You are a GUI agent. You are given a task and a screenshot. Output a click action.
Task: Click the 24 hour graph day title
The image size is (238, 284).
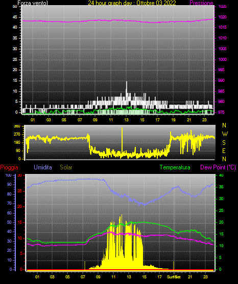(132, 3)
